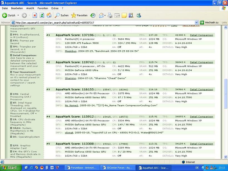Print the page with the printer icon
Image resolution: width=228 pixels, height=171 pixels.
(110, 15)
